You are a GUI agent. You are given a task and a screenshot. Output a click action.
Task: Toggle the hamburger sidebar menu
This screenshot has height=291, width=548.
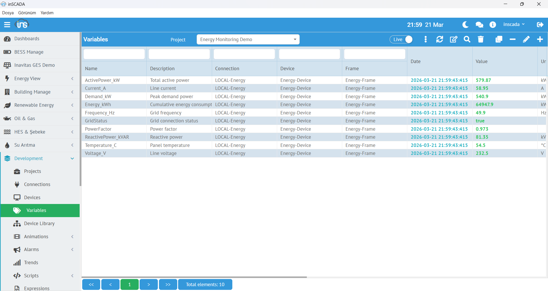[x=7, y=25]
